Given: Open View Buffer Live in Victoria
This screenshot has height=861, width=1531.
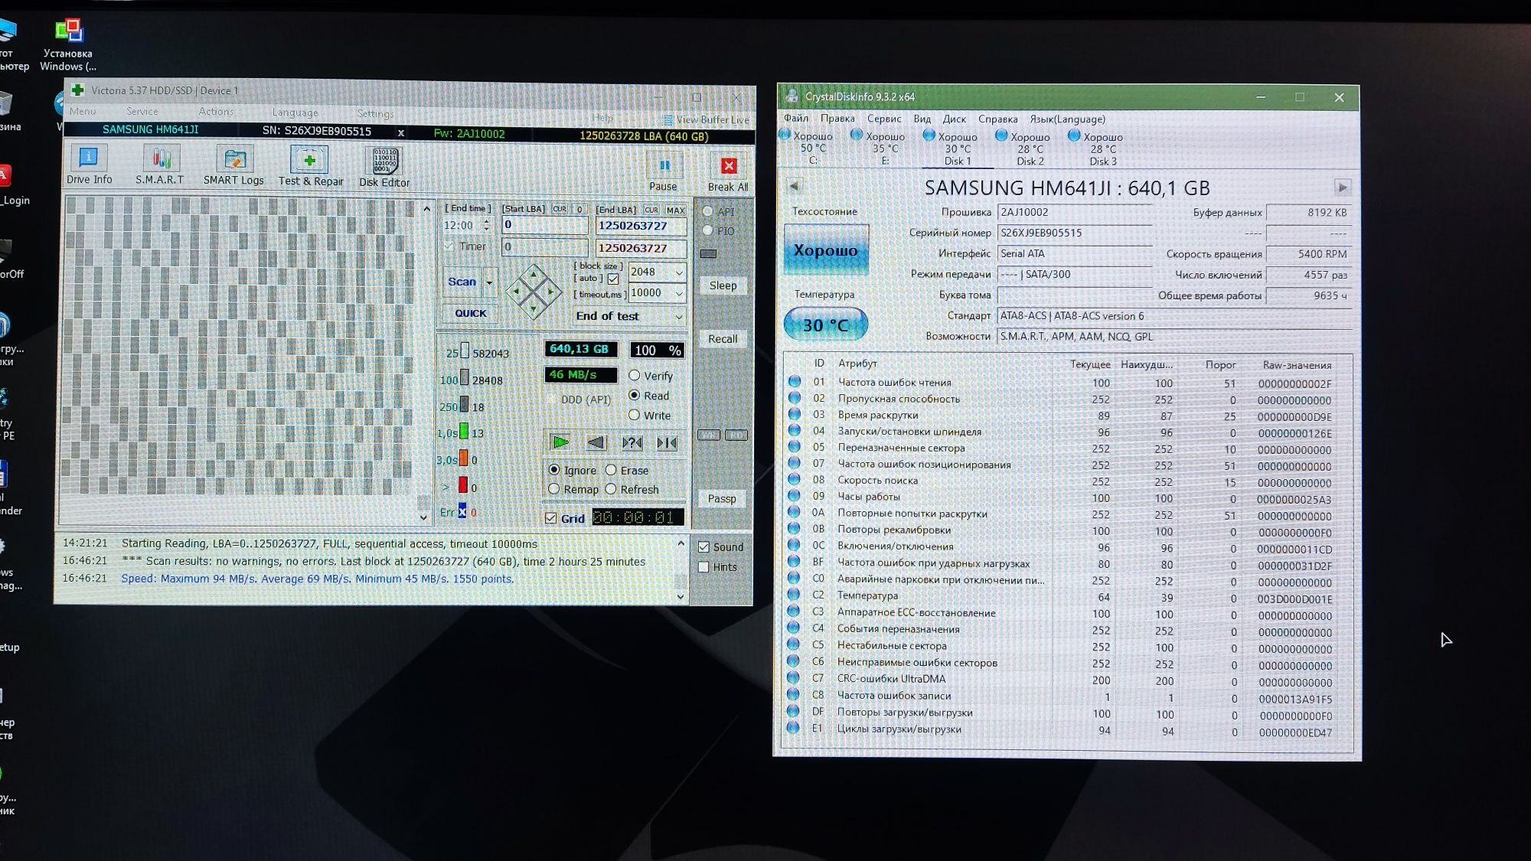Looking at the screenshot, I should point(706,119).
